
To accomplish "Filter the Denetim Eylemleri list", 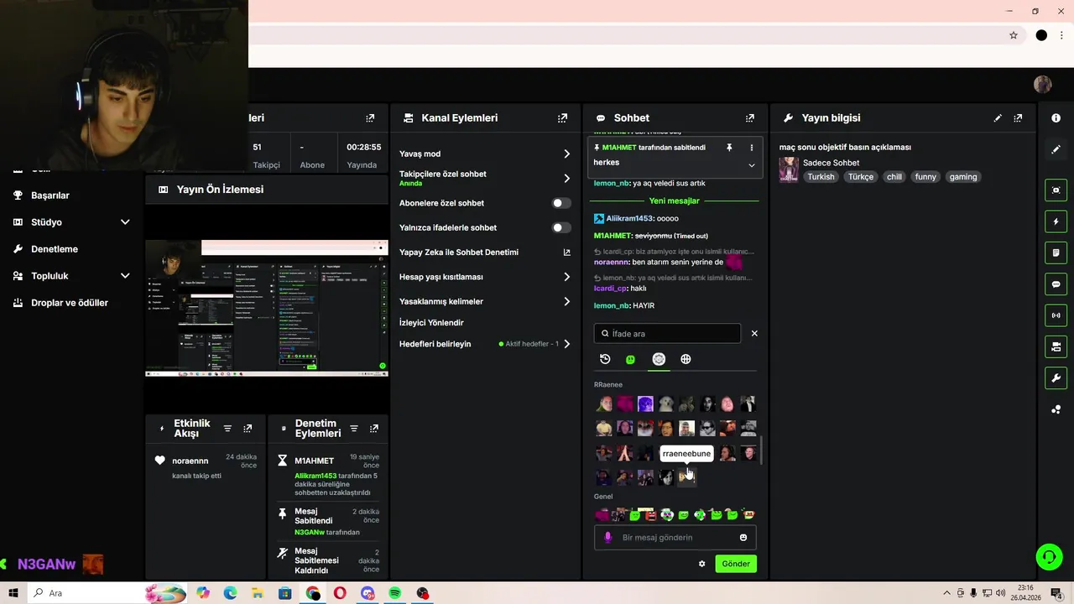I will (x=354, y=429).
